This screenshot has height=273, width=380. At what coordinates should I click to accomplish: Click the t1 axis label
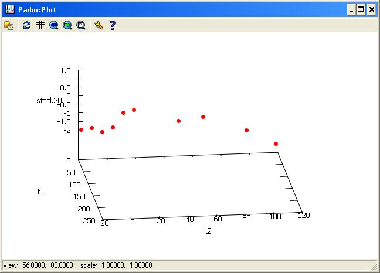[40, 192]
